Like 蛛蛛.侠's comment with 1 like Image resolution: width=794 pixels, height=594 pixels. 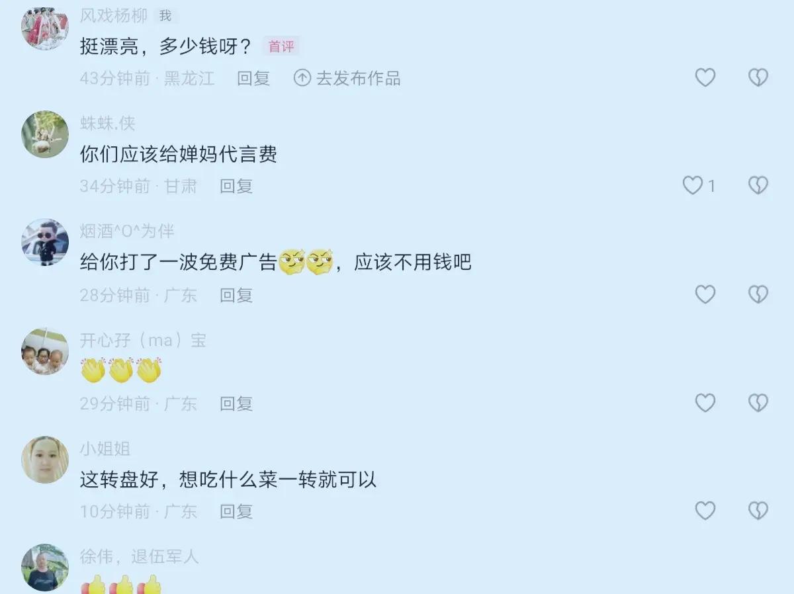692,186
